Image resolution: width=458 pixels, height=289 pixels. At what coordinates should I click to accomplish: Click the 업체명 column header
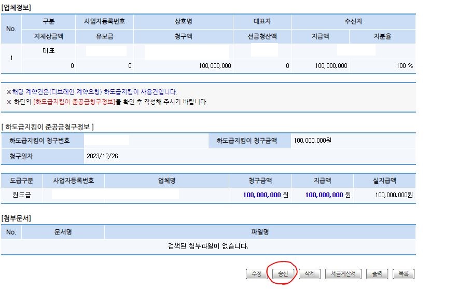click(166, 181)
